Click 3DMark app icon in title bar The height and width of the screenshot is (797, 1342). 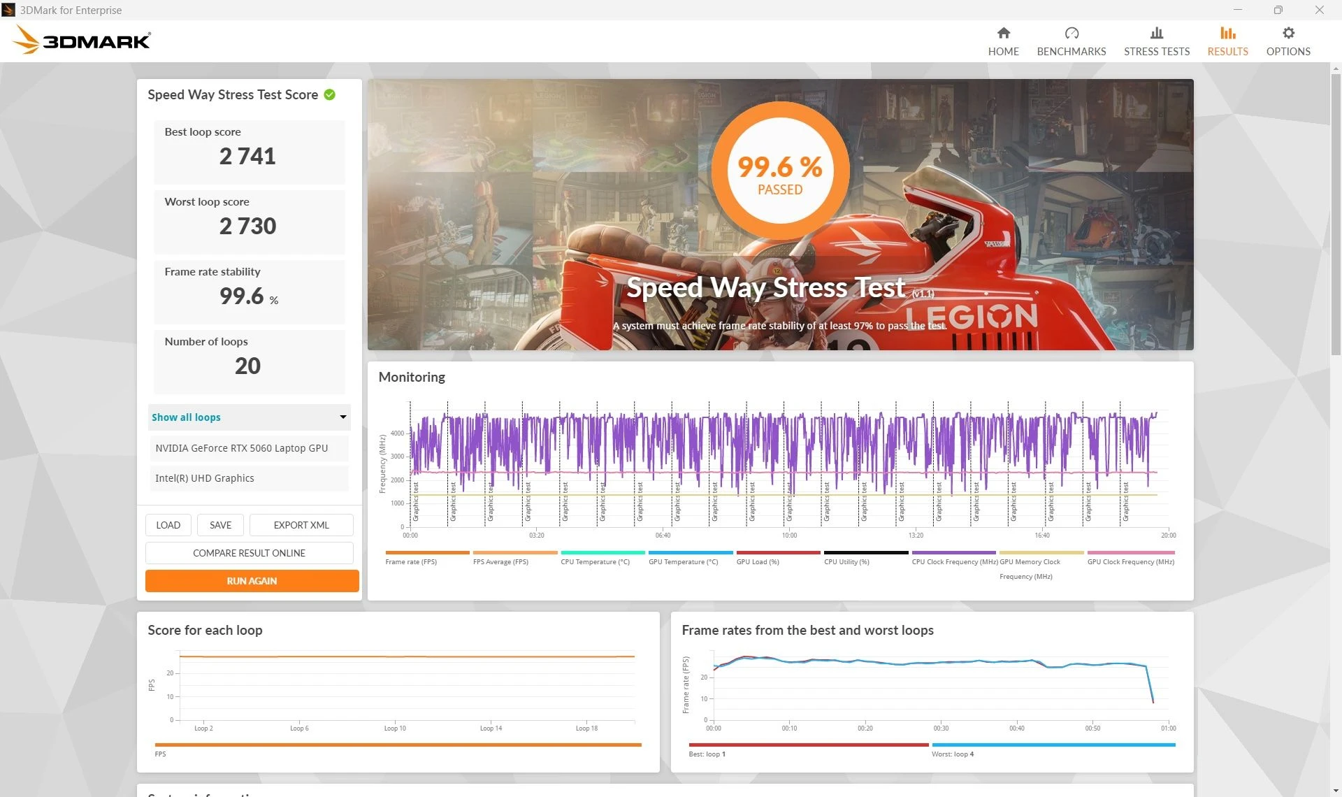coord(8,10)
